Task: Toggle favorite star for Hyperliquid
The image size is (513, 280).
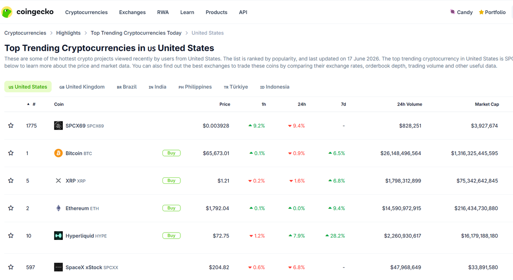Action: click(11, 236)
